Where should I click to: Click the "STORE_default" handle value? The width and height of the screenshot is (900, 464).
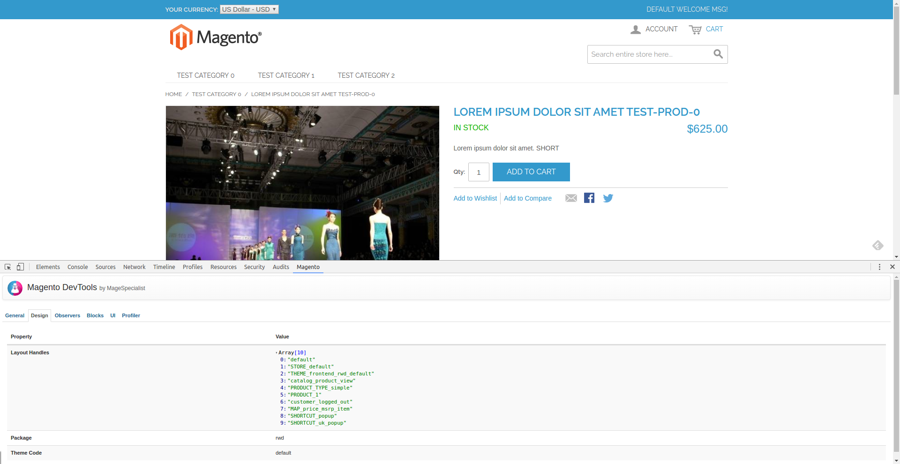tap(311, 367)
